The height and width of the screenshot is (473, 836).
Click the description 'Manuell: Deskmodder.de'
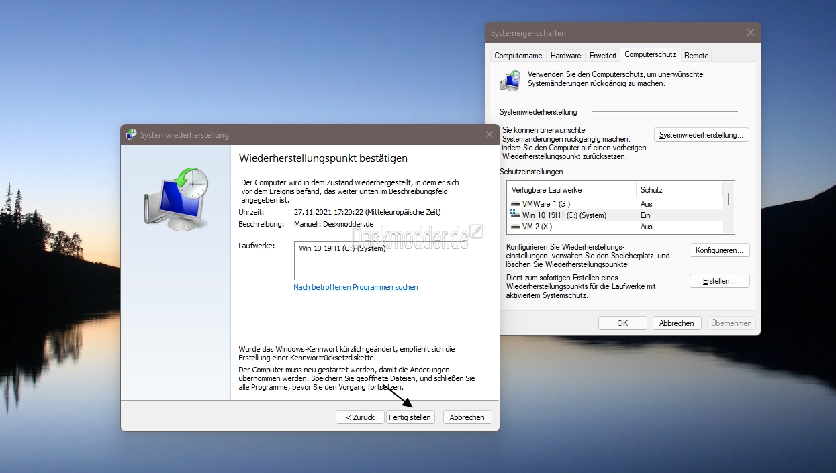[x=334, y=224]
